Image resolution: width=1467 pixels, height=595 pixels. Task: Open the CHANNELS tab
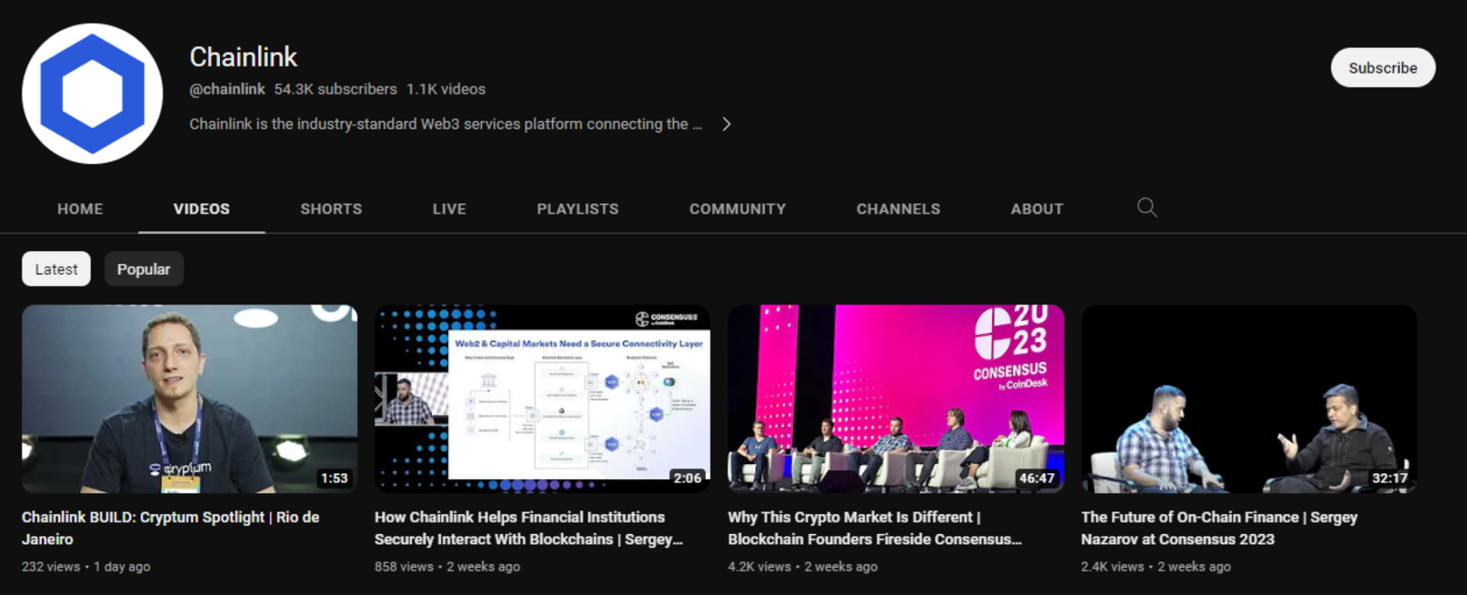tap(899, 209)
